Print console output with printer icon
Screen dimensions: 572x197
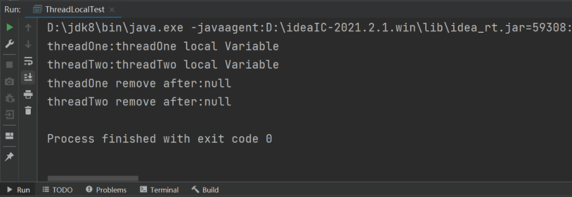[x=28, y=95]
